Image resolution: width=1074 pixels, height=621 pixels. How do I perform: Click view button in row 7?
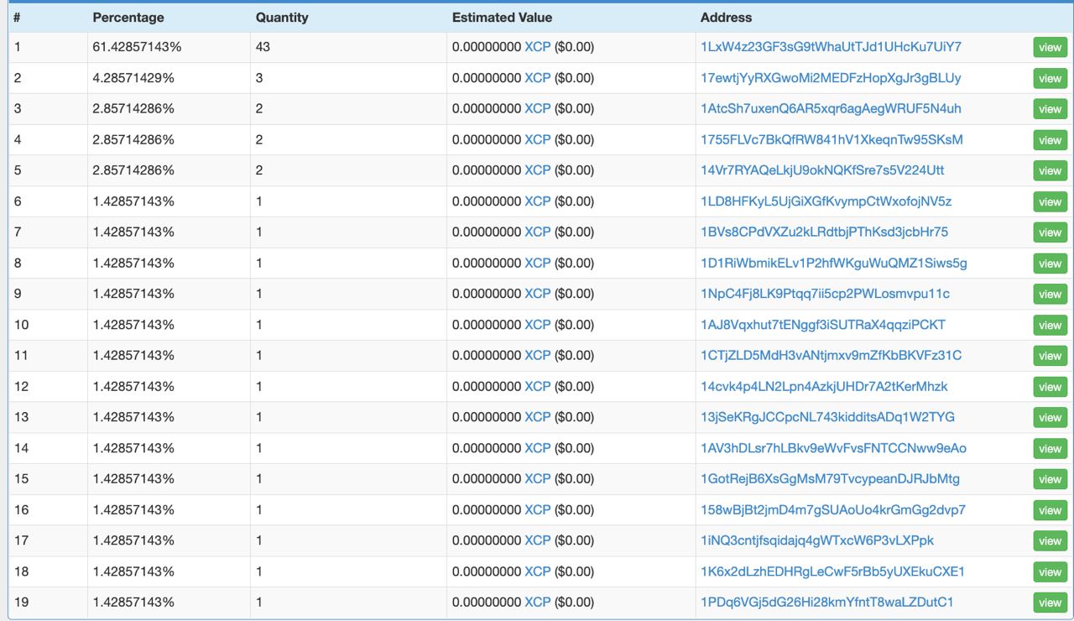1050,232
